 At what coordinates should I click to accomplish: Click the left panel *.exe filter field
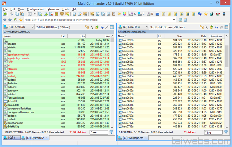98,132
